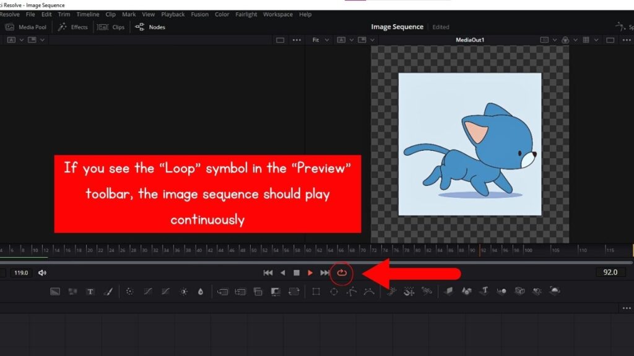This screenshot has height=356, width=634.
Task: Open the Fit zoom dropdown
Action: (x=319, y=39)
